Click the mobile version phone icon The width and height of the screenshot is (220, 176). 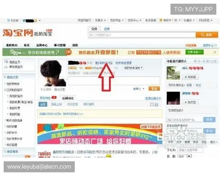pos(8,21)
